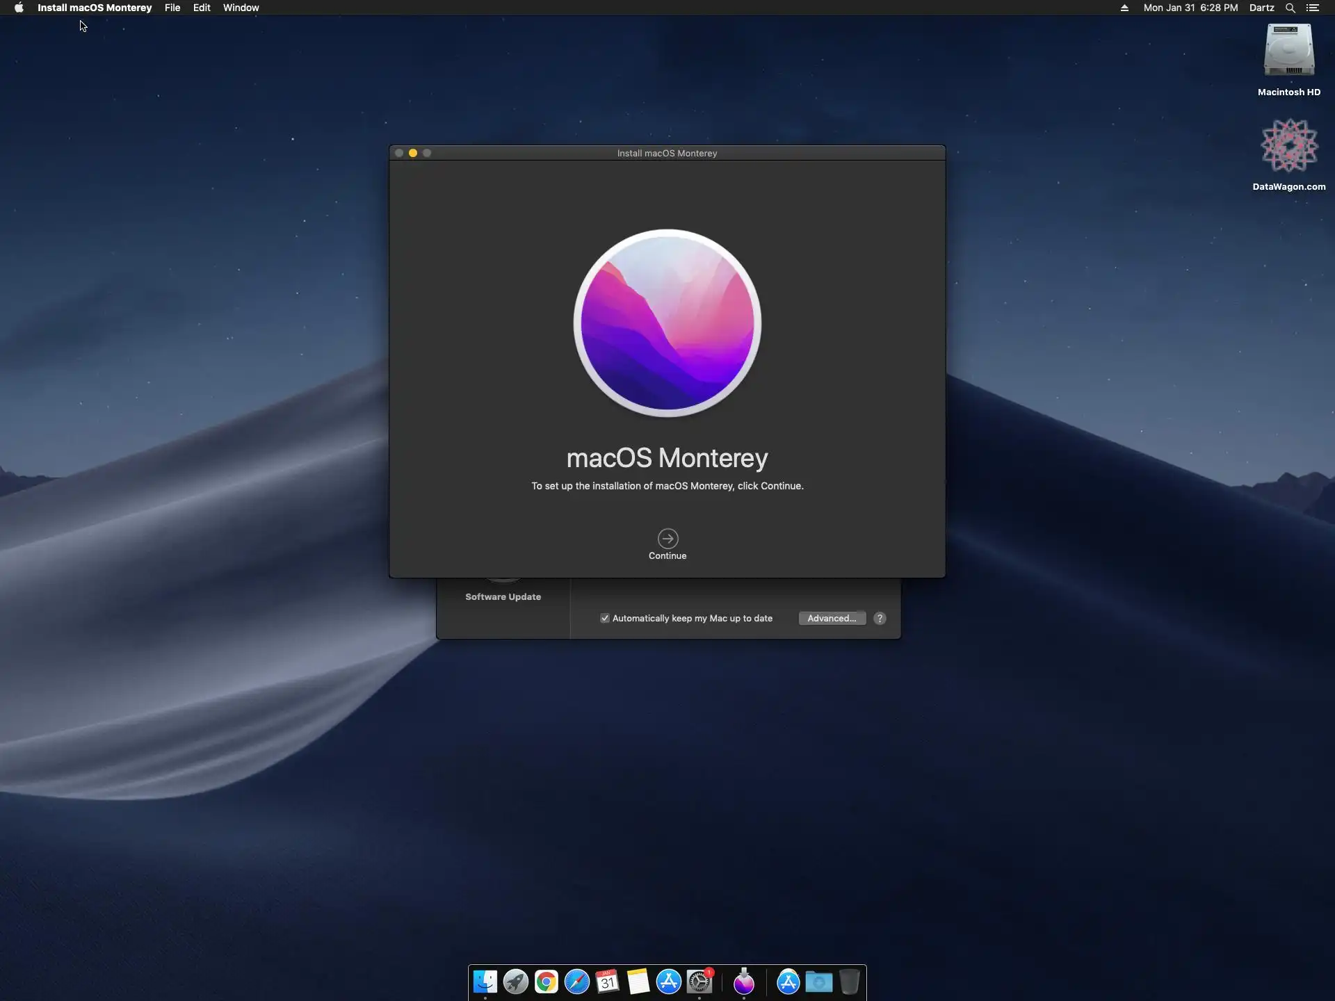Screen dimensions: 1335x1001
Task: Click Install macOS Monterey dock icon
Action: [743, 982]
